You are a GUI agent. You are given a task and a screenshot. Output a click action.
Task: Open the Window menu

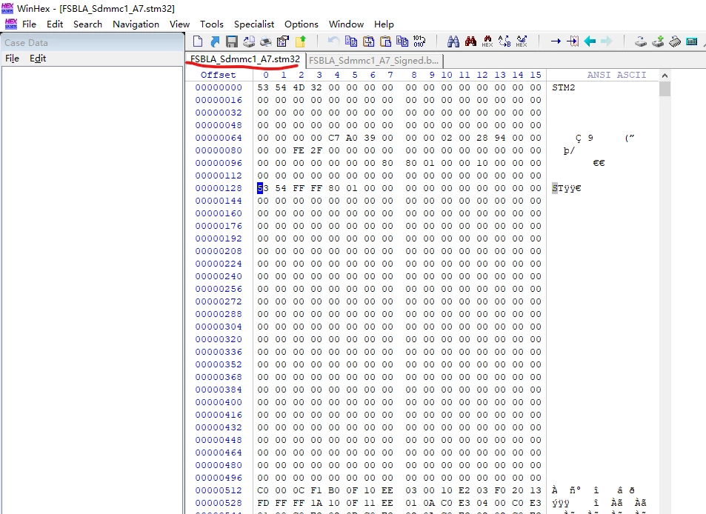tap(346, 24)
